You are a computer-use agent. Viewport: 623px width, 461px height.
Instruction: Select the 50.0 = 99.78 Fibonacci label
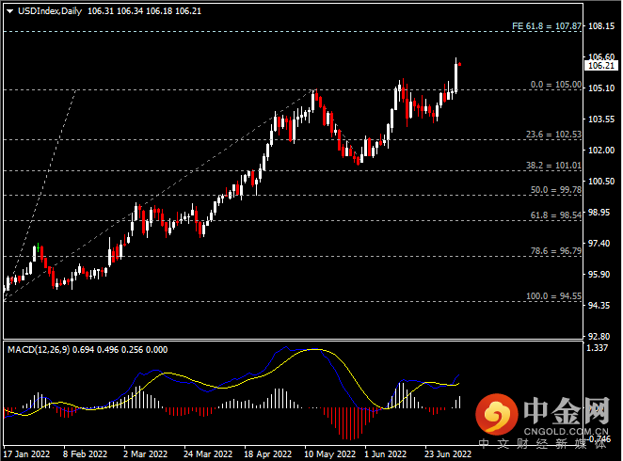point(556,190)
